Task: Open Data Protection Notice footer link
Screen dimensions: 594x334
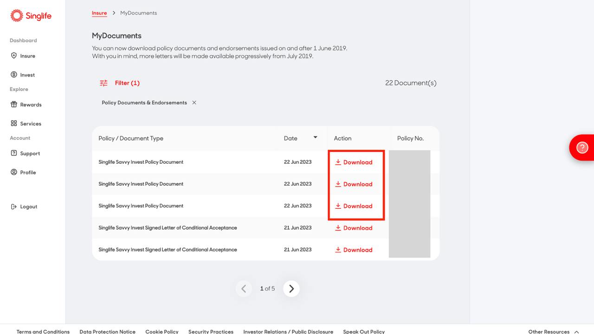Action: tap(107, 331)
